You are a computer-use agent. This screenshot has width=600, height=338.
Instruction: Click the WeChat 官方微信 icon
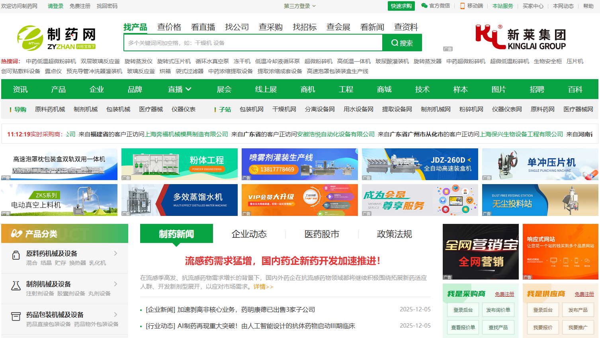(x=424, y=6)
